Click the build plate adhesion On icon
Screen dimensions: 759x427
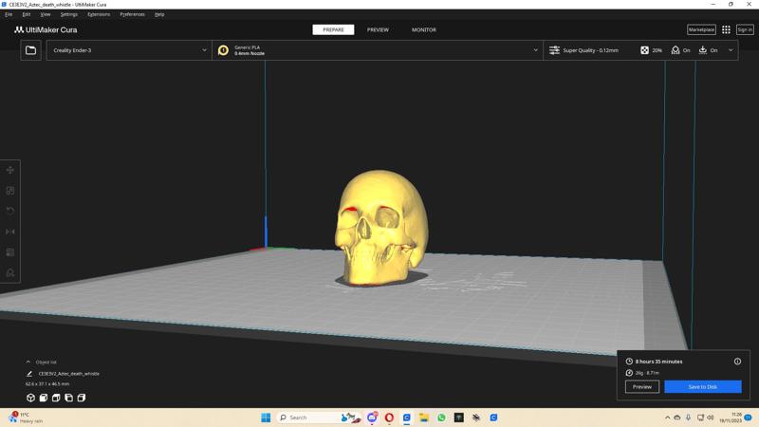click(703, 50)
